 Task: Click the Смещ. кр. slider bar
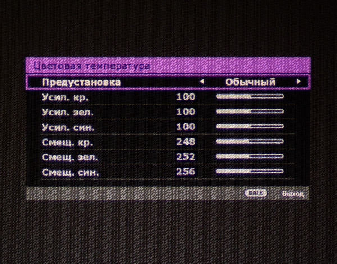[x=250, y=142]
